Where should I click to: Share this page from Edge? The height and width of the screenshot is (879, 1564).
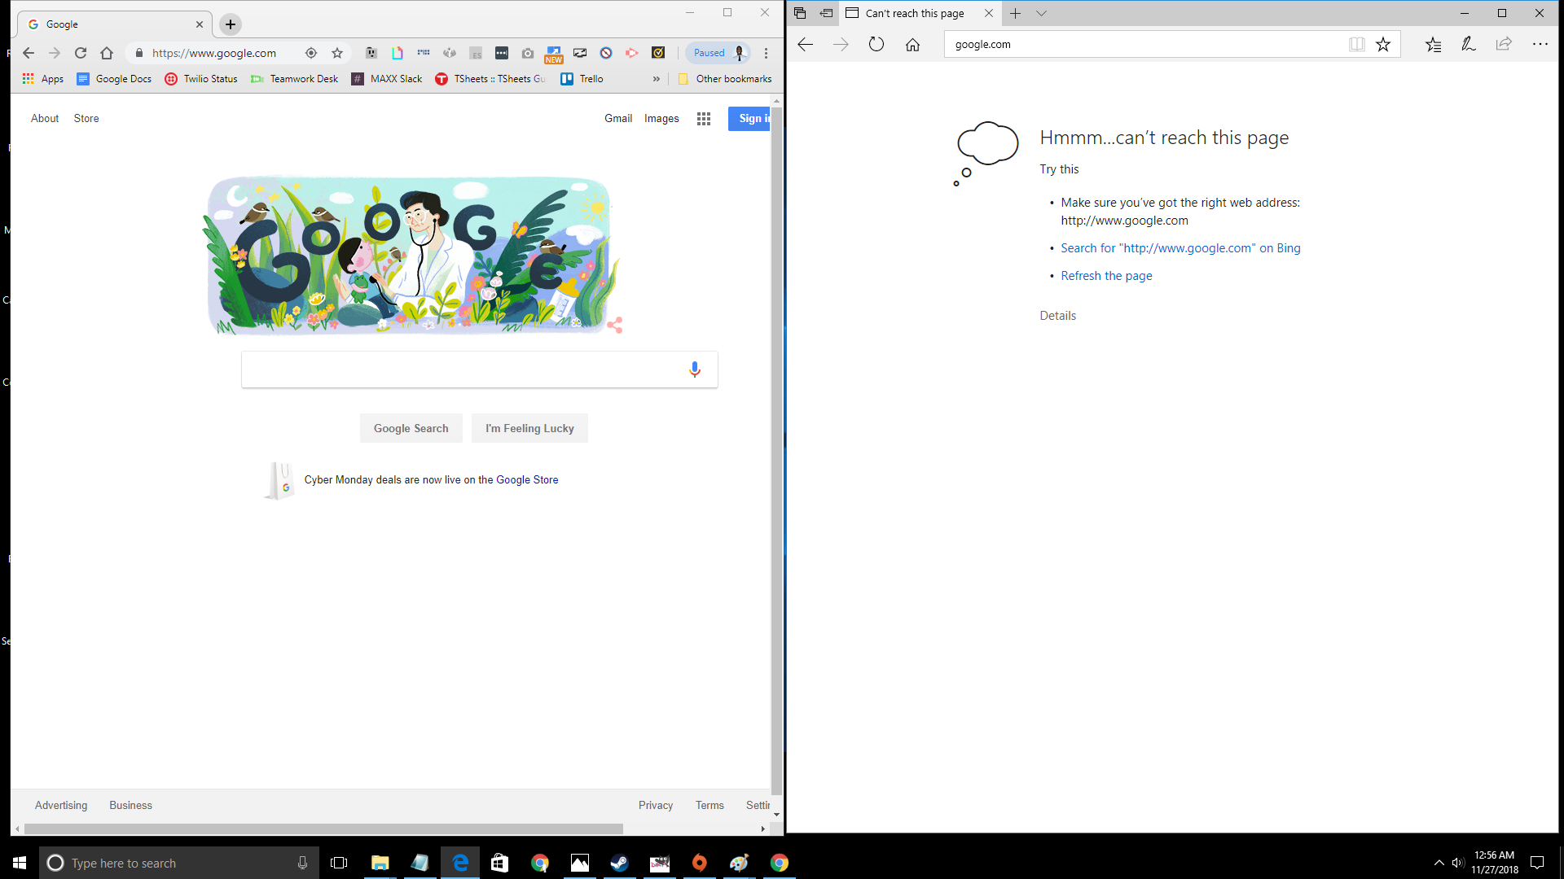pyautogui.click(x=1504, y=44)
